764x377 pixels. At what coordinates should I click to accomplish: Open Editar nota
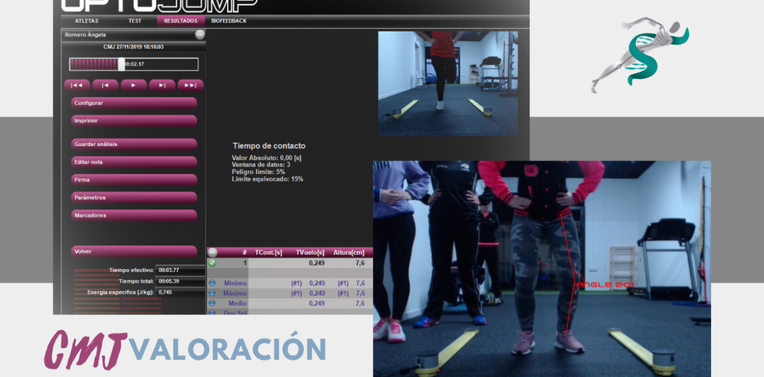click(x=134, y=162)
